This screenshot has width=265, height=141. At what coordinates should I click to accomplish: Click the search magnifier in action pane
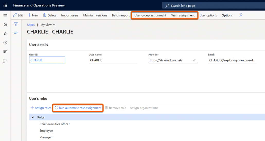click(241, 15)
